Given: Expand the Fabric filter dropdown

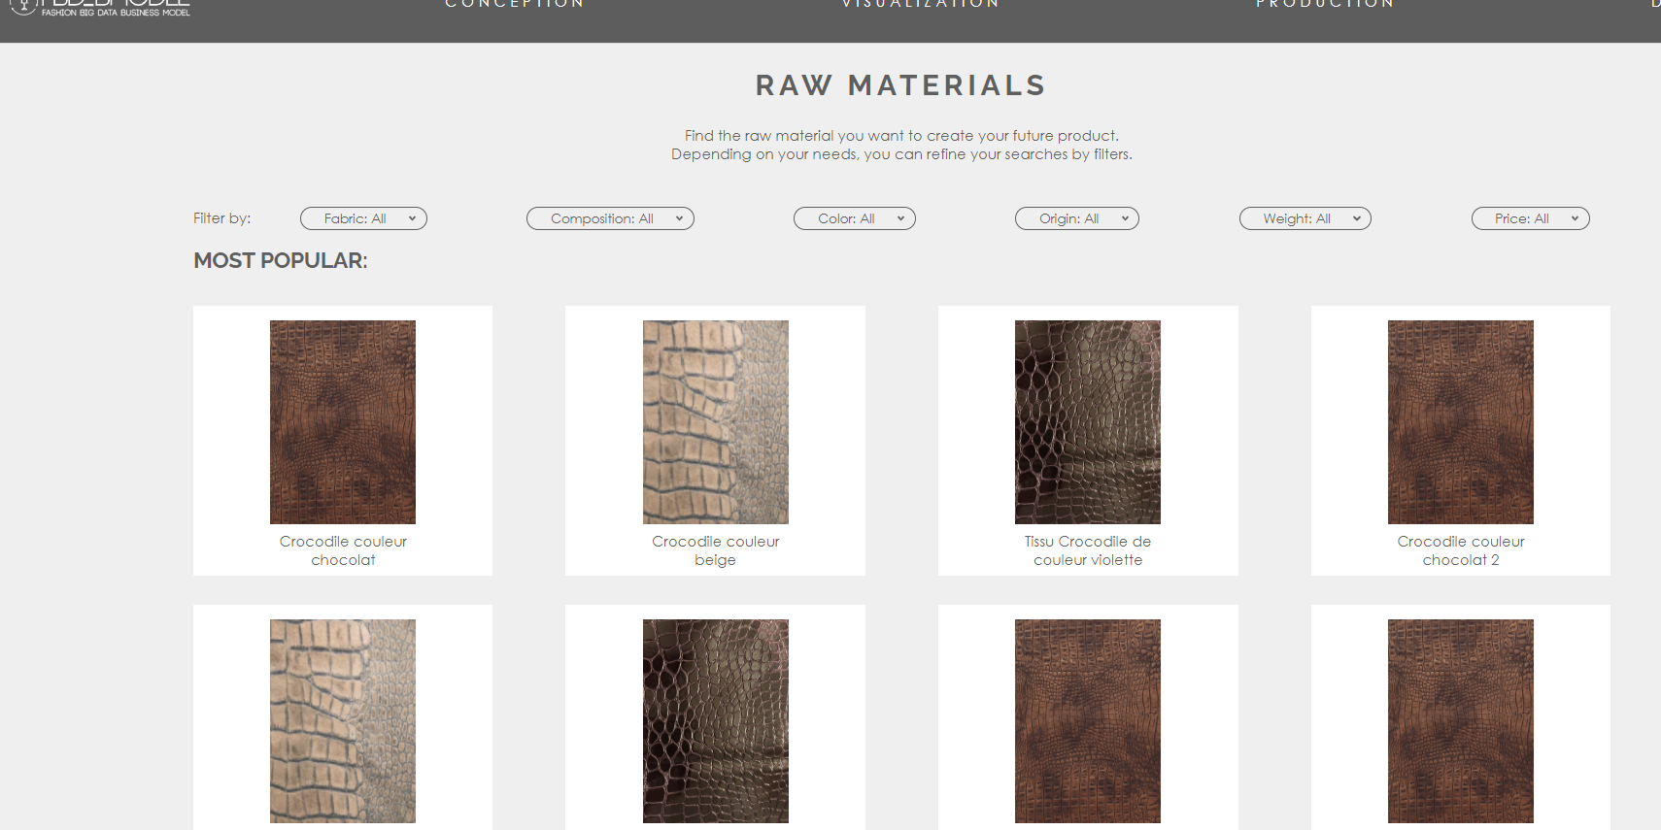Looking at the screenshot, I should 363,218.
